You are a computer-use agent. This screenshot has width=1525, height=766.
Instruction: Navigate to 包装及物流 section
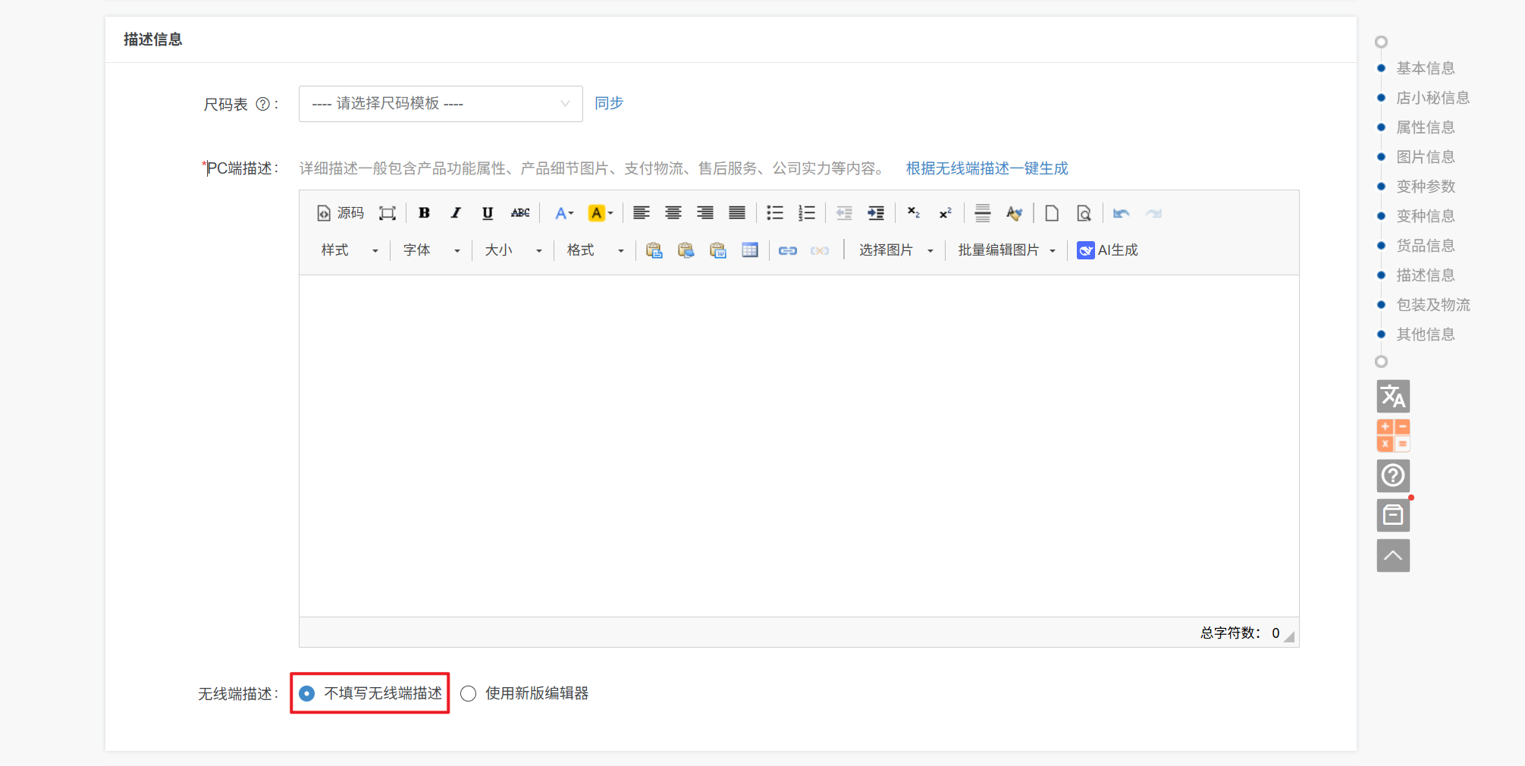pyautogui.click(x=1432, y=305)
